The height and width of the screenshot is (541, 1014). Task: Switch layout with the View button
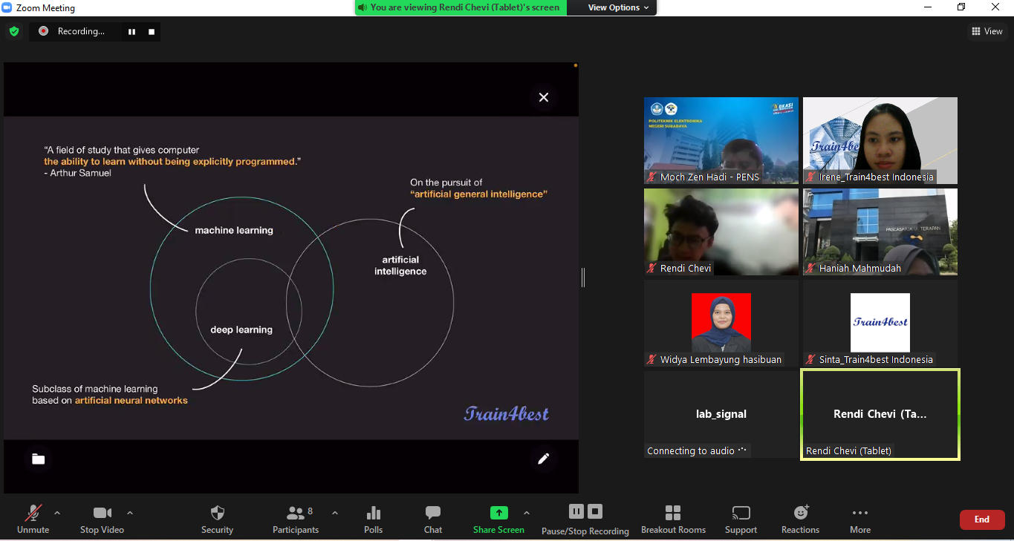(x=987, y=31)
